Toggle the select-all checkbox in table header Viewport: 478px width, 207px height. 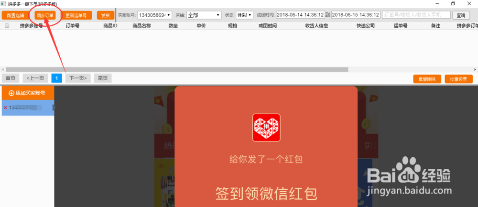[7, 26]
